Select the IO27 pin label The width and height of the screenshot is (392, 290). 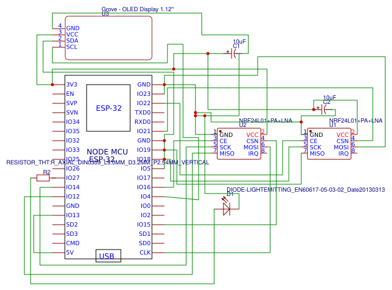(x=72, y=177)
